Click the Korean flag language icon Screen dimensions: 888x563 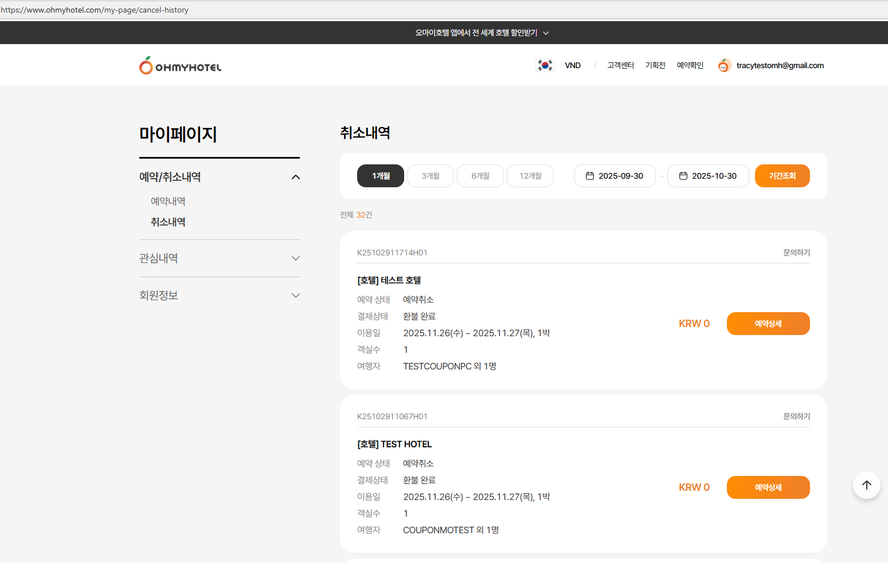[545, 65]
